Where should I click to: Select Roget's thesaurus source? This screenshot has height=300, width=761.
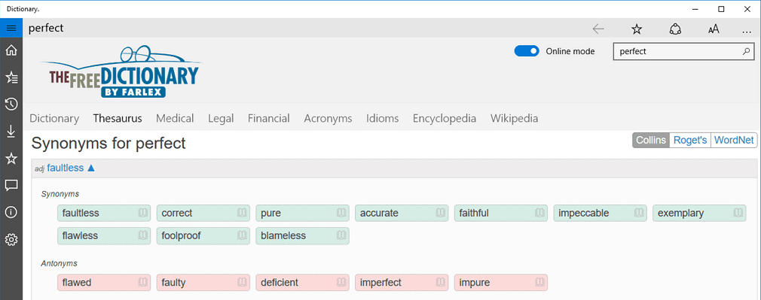pyautogui.click(x=689, y=141)
